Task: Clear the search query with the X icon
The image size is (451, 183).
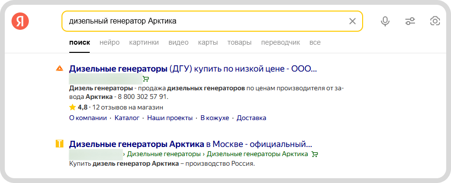Action: click(x=353, y=21)
